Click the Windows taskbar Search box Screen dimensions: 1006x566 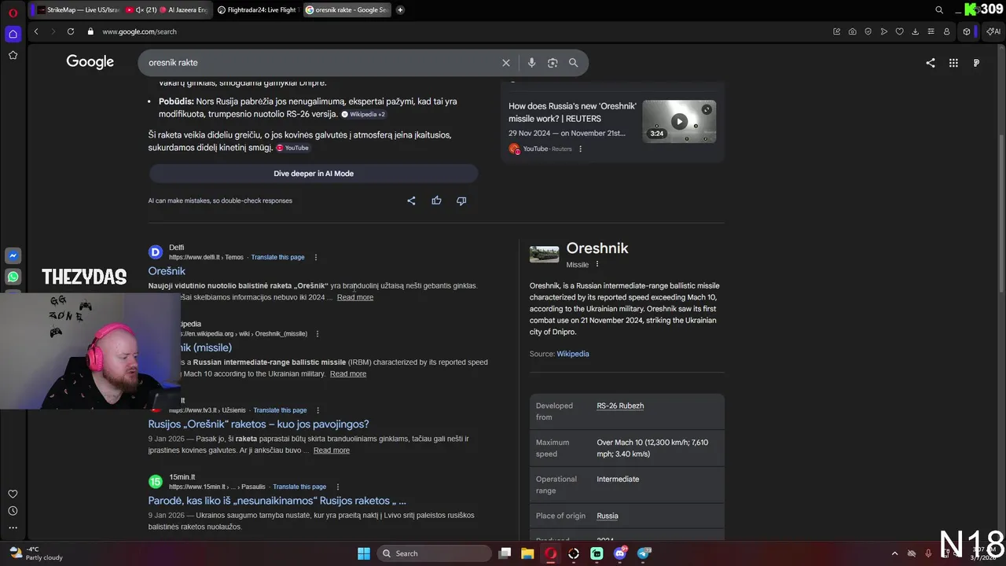[435, 553]
